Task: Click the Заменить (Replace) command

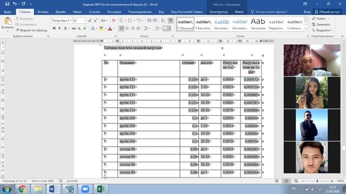Action: (321, 24)
